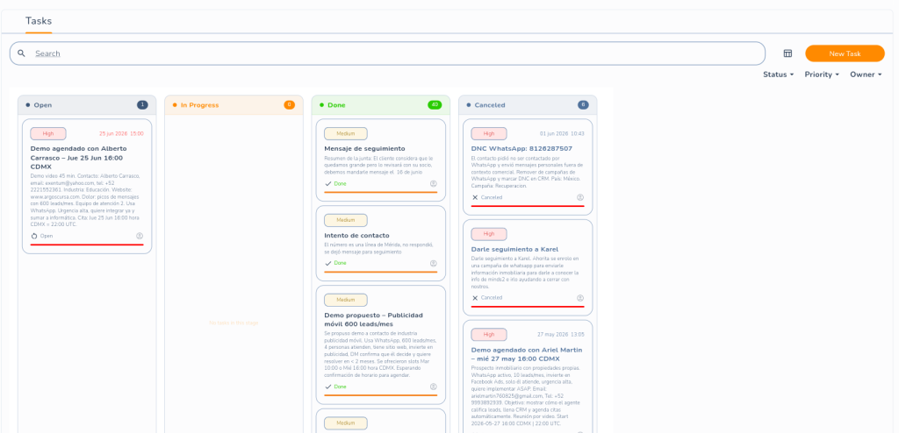
Task: Click the search magnifier icon
Action: (x=21, y=53)
